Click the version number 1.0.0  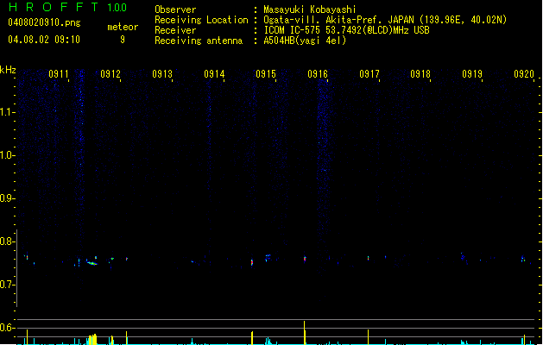click(117, 8)
